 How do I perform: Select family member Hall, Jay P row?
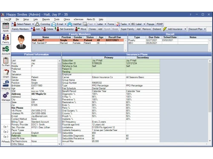click(x=78, y=40)
